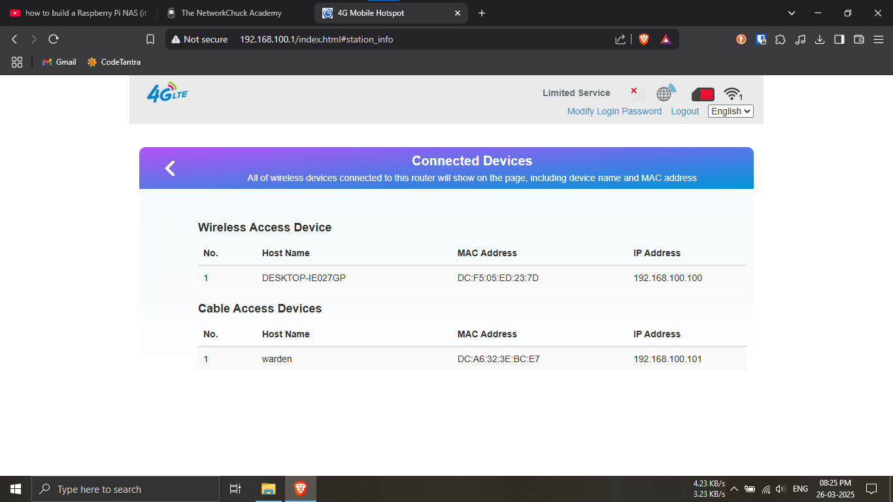The width and height of the screenshot is (893, 502).
Task: Bookmark this page with bookmark icon
Action: [150, 39]
